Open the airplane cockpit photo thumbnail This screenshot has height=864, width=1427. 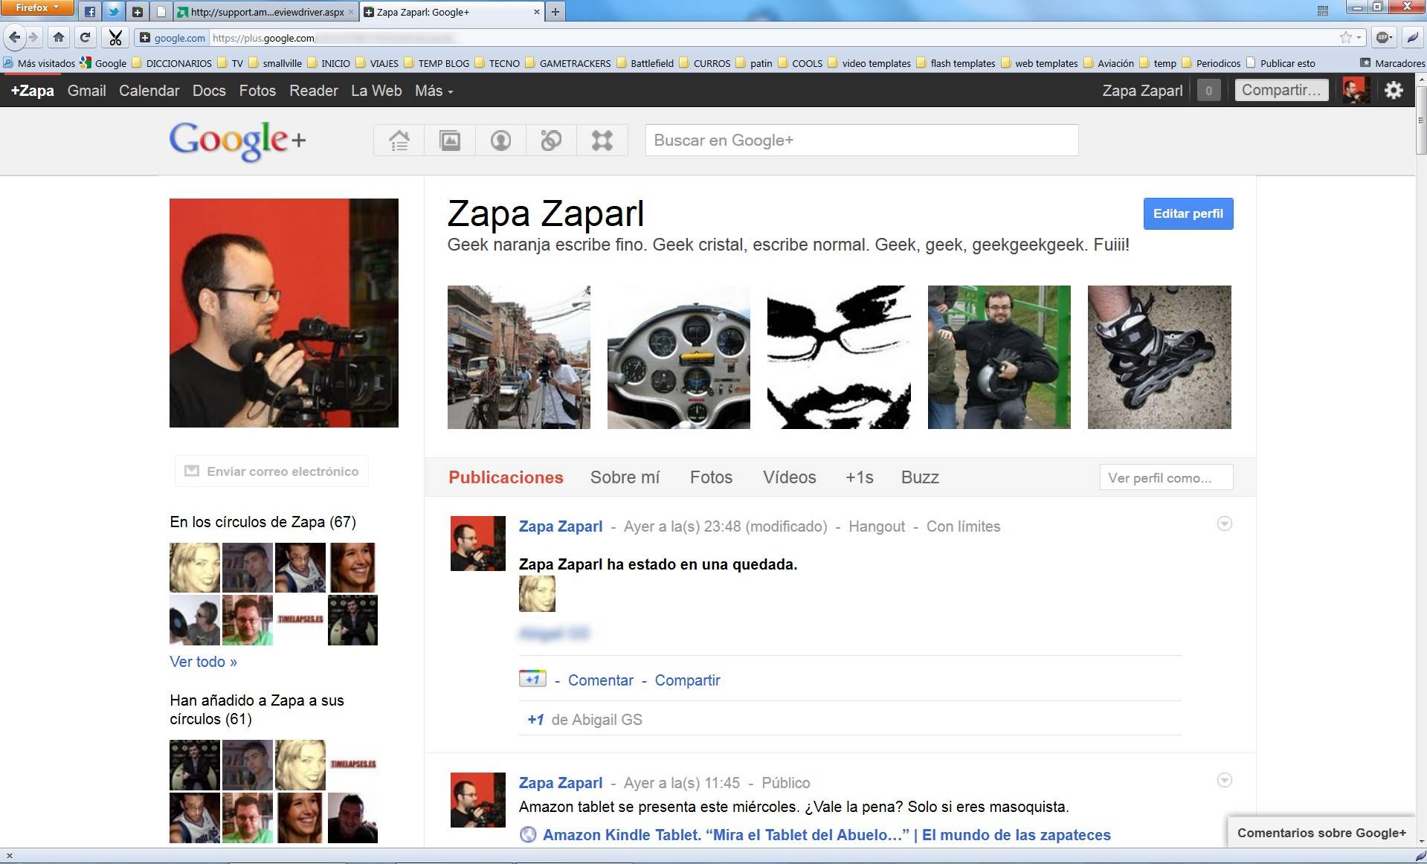click(x=678, y=357)
